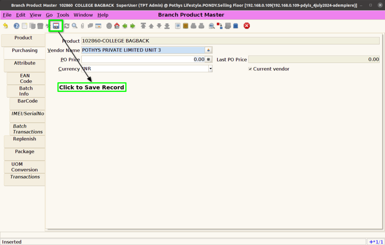Image resolution: width=385 pixels, height=245 pixels.
Task: Open the EAN Code tab
Action: click(26, 78)
